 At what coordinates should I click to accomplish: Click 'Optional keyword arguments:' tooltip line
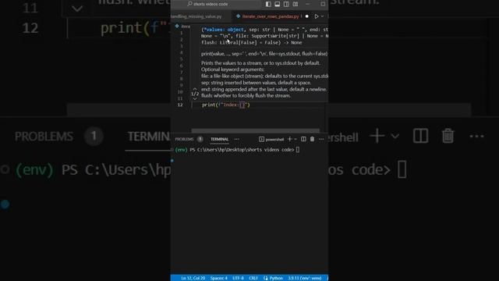coord(232,69)
